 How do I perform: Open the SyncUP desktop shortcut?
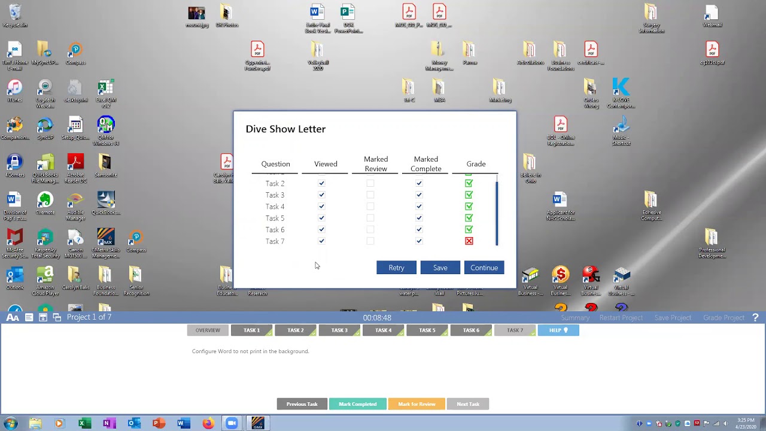[x=45, y=129]
